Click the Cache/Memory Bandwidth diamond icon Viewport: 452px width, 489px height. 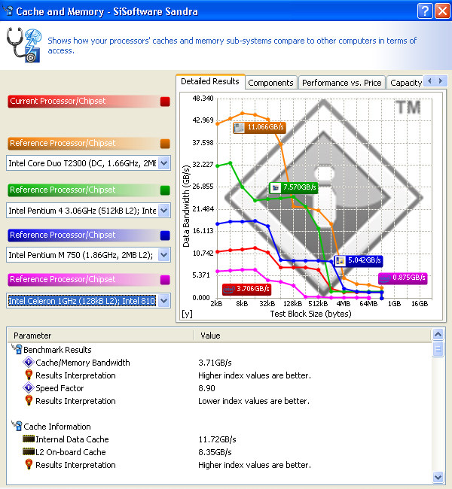pos(29,363)
